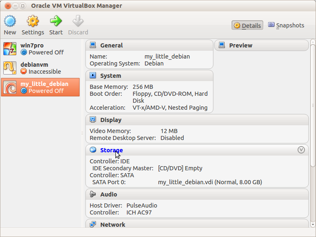Click the '256 MB' base memory value
The image size is (316, 237).
click(x=143, y=87)
